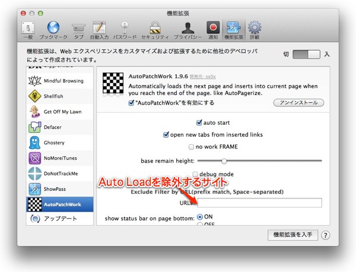Open the Passwords (パスワード) key pane
The image size is (356, 272).
click(125, 30)
